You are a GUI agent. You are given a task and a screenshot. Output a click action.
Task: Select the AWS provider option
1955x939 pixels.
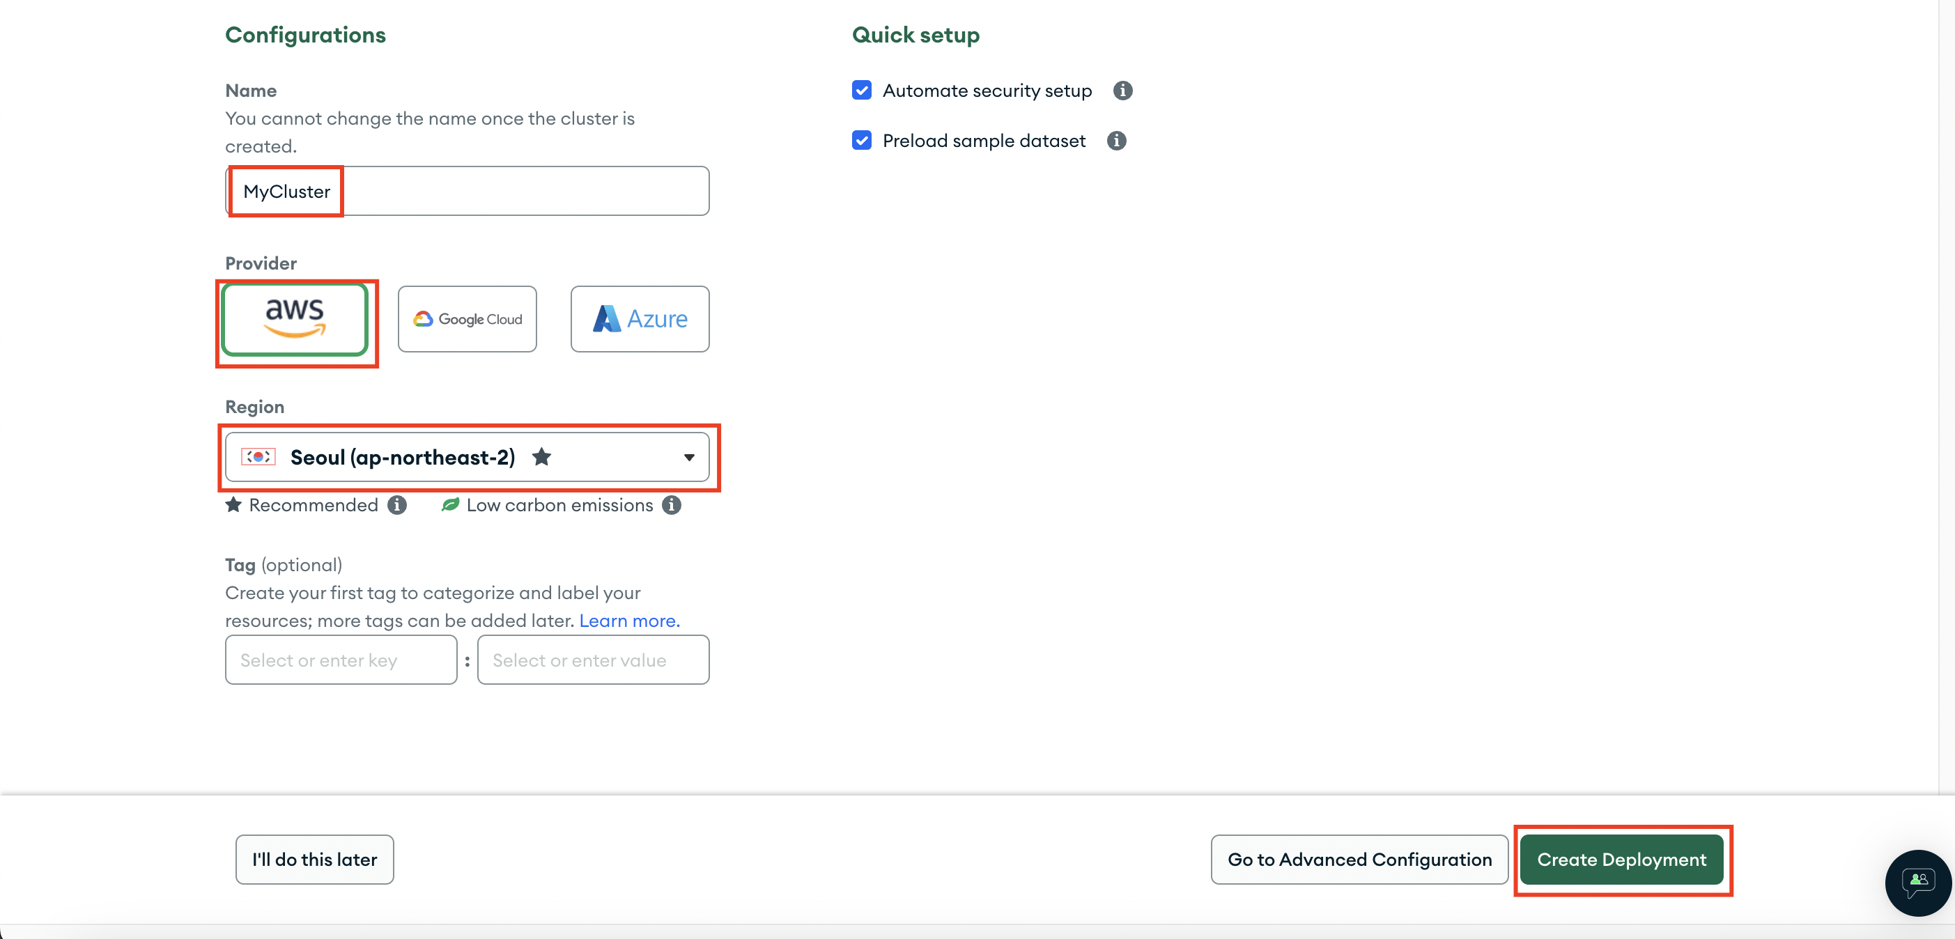[295, 318]
